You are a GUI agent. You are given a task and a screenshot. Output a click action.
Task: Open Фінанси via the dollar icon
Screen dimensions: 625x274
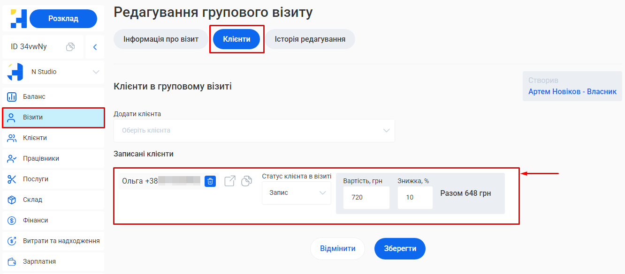point(13,220)
